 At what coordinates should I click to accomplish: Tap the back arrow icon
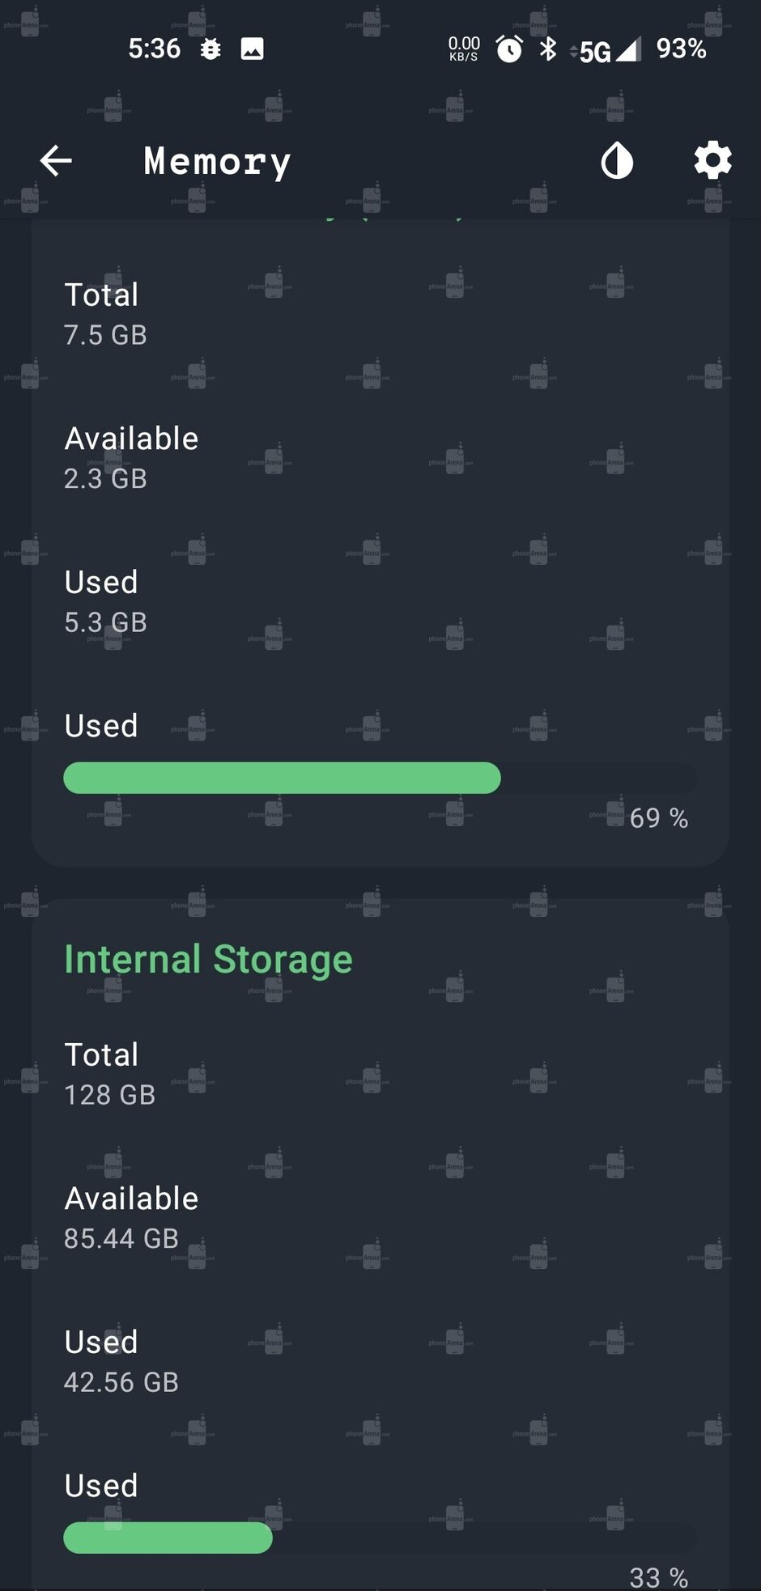[x=56, y=161]
